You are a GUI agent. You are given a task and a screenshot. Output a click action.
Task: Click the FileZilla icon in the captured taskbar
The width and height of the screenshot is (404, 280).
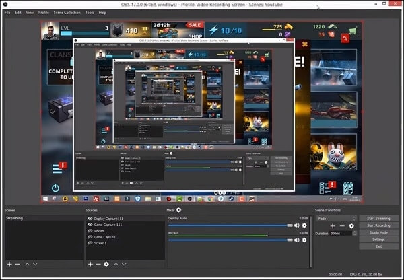[x=96, y=199]
